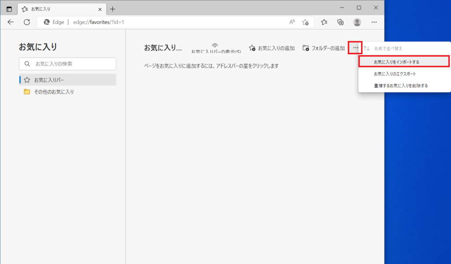Select お気に入りをインポートする menu item
This screenshot has width=451, height=264.
[x=403, y=62]
